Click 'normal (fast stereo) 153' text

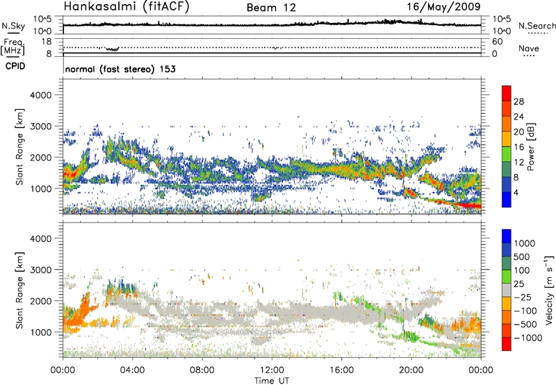(120, 69)
